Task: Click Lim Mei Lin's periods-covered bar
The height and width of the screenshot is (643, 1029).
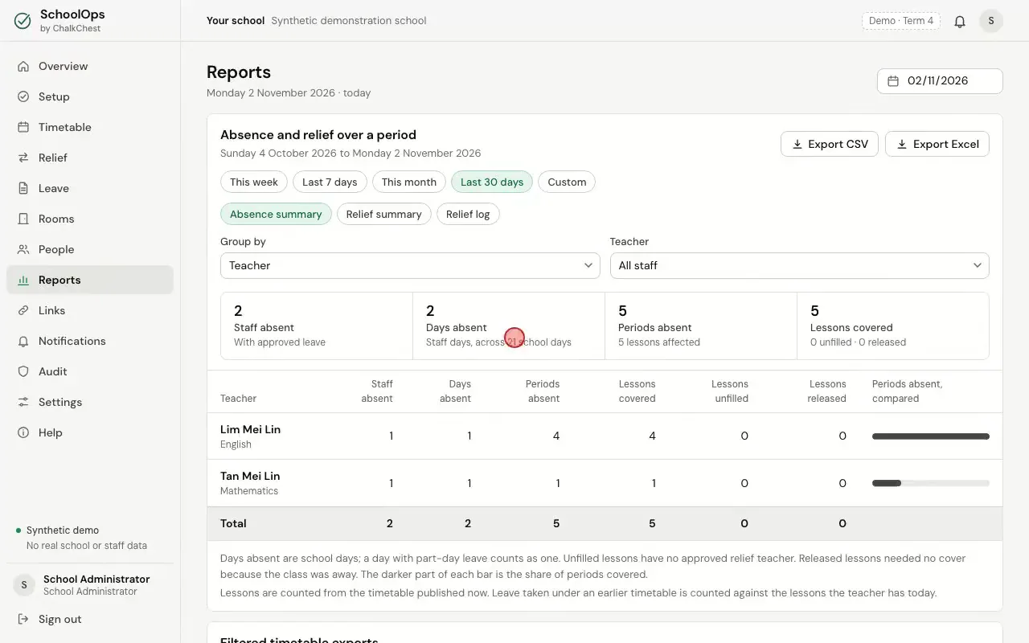Action: tap(931, 437)
